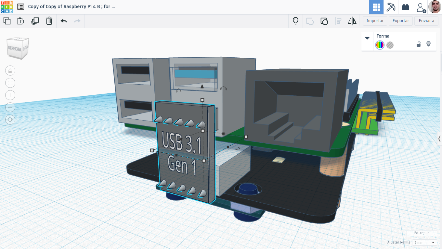Open the Tinkercad logo home link

point(7,7)
